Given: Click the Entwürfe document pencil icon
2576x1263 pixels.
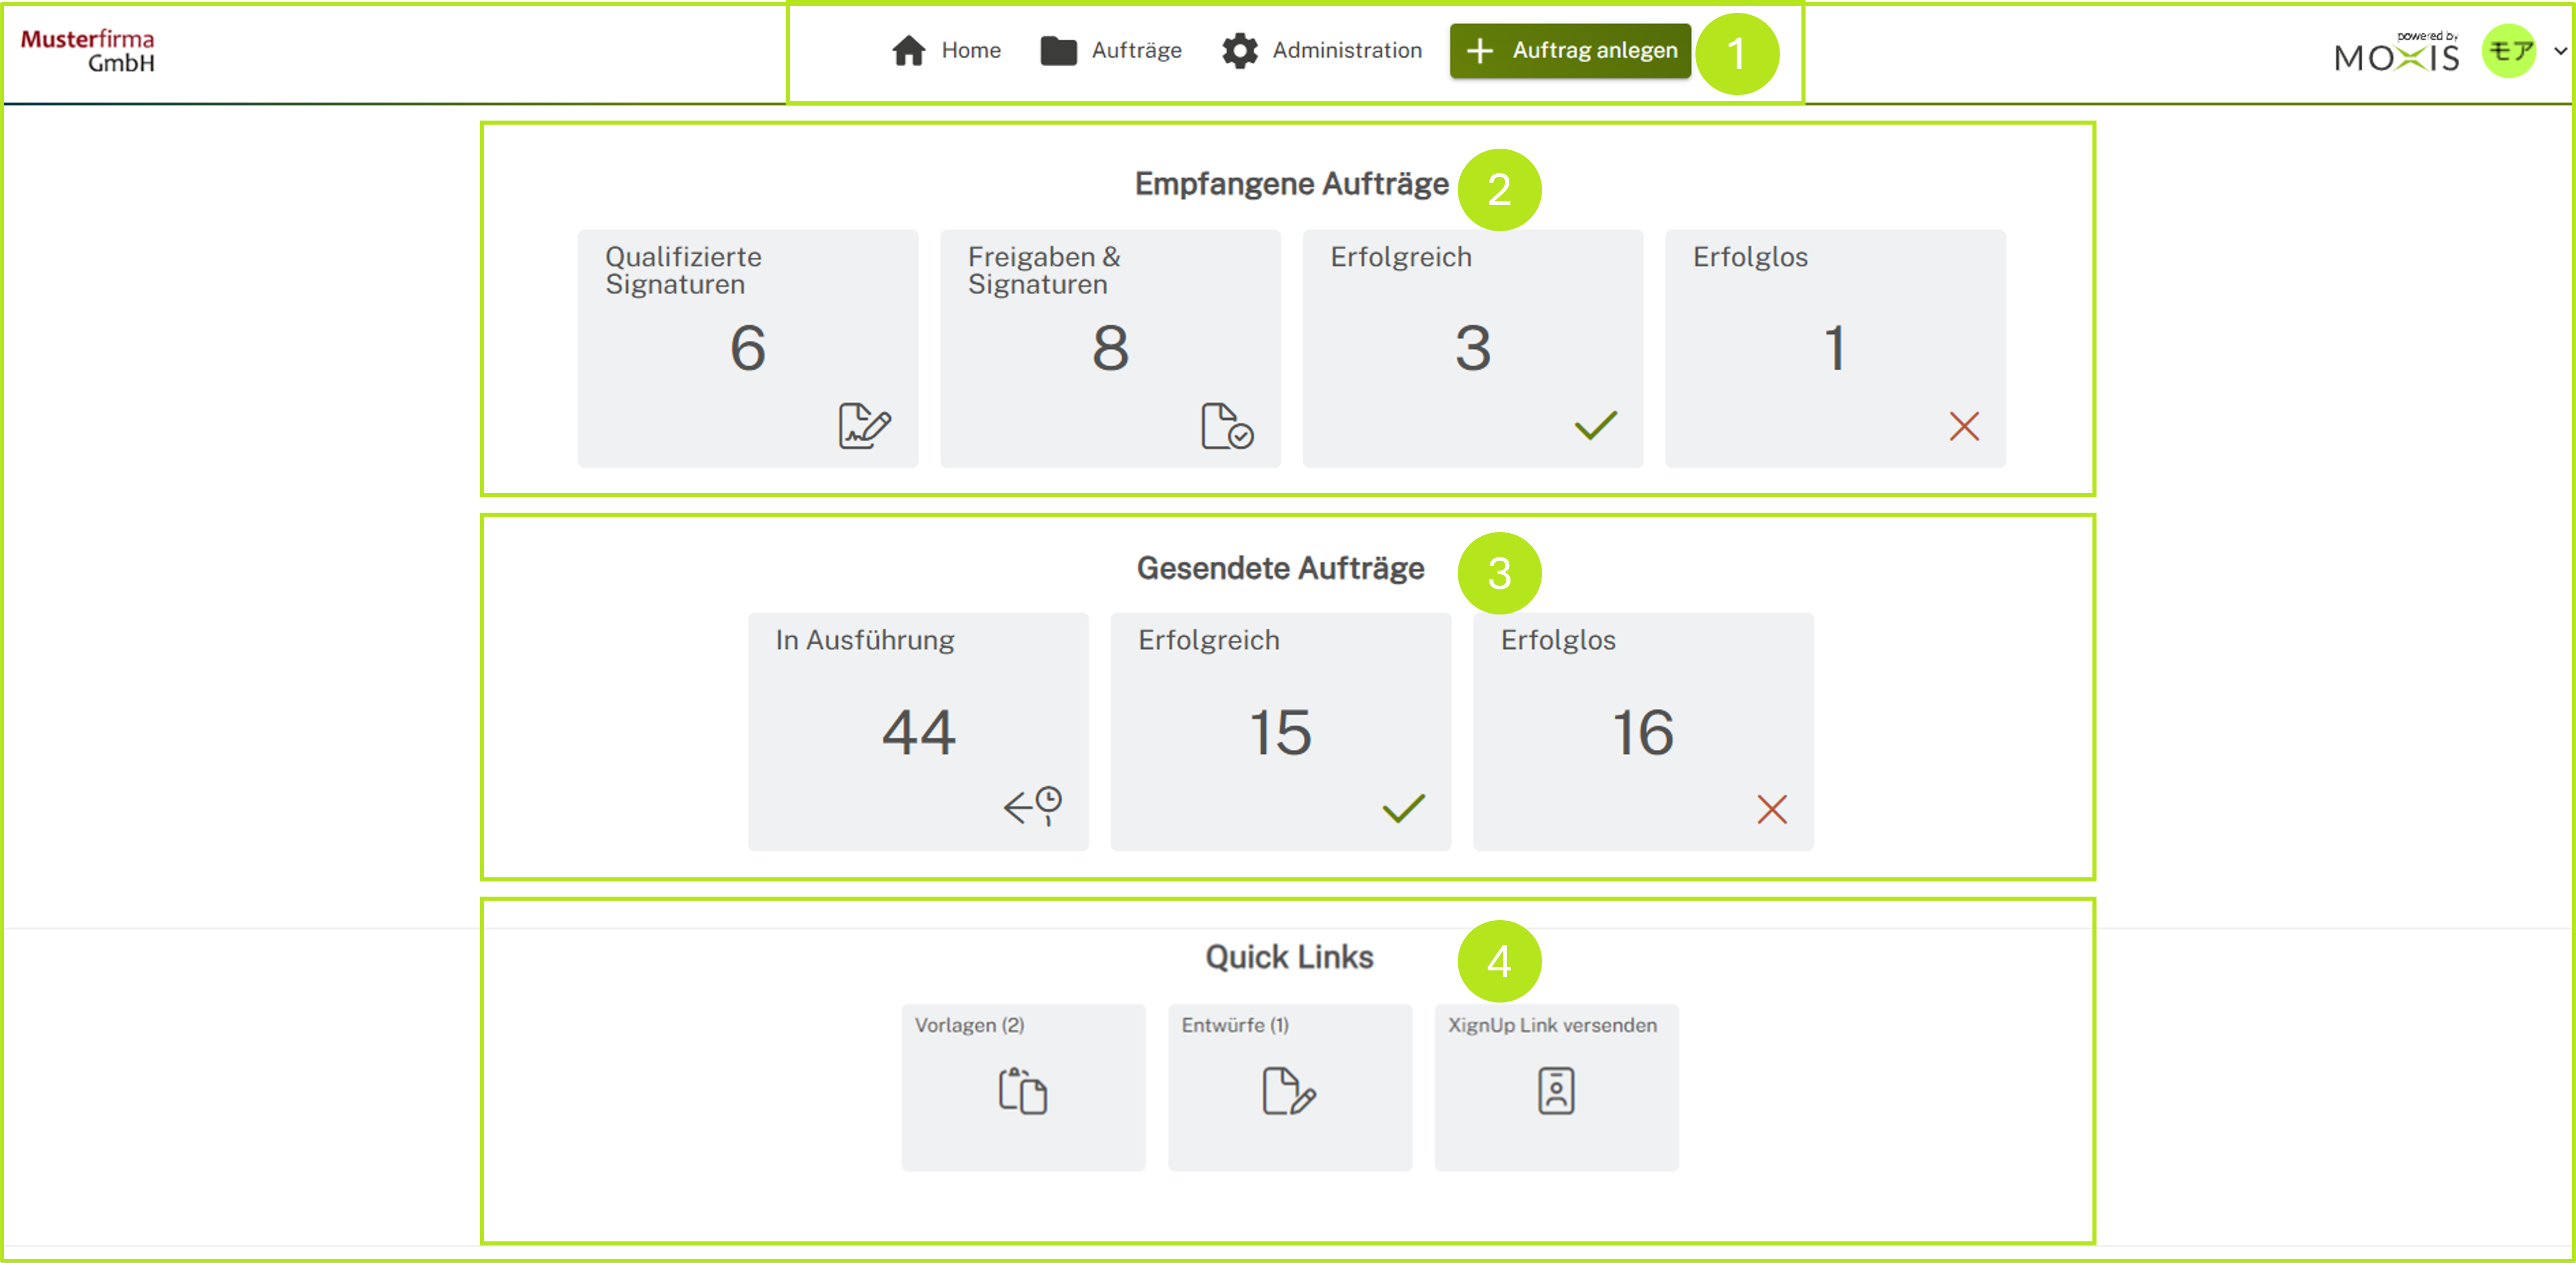Looking at the screenshot, I should click(x=1288, y=1090).
